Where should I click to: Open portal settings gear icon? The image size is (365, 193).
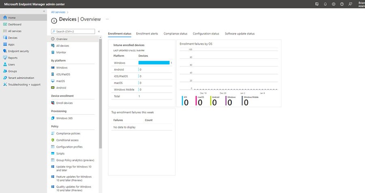coord(333,4)
